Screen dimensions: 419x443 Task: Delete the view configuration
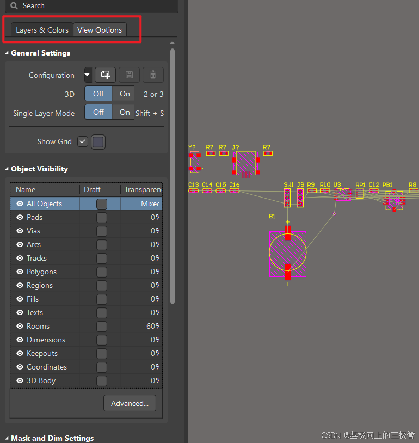click(x=153, y=75)
